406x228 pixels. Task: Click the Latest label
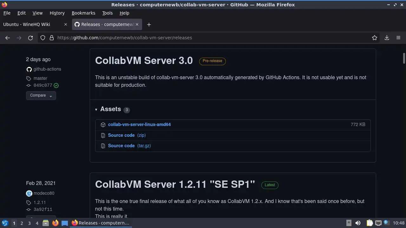pos(270,185)
